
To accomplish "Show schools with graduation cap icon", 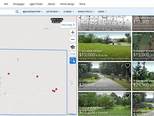I will pos(73,47).
